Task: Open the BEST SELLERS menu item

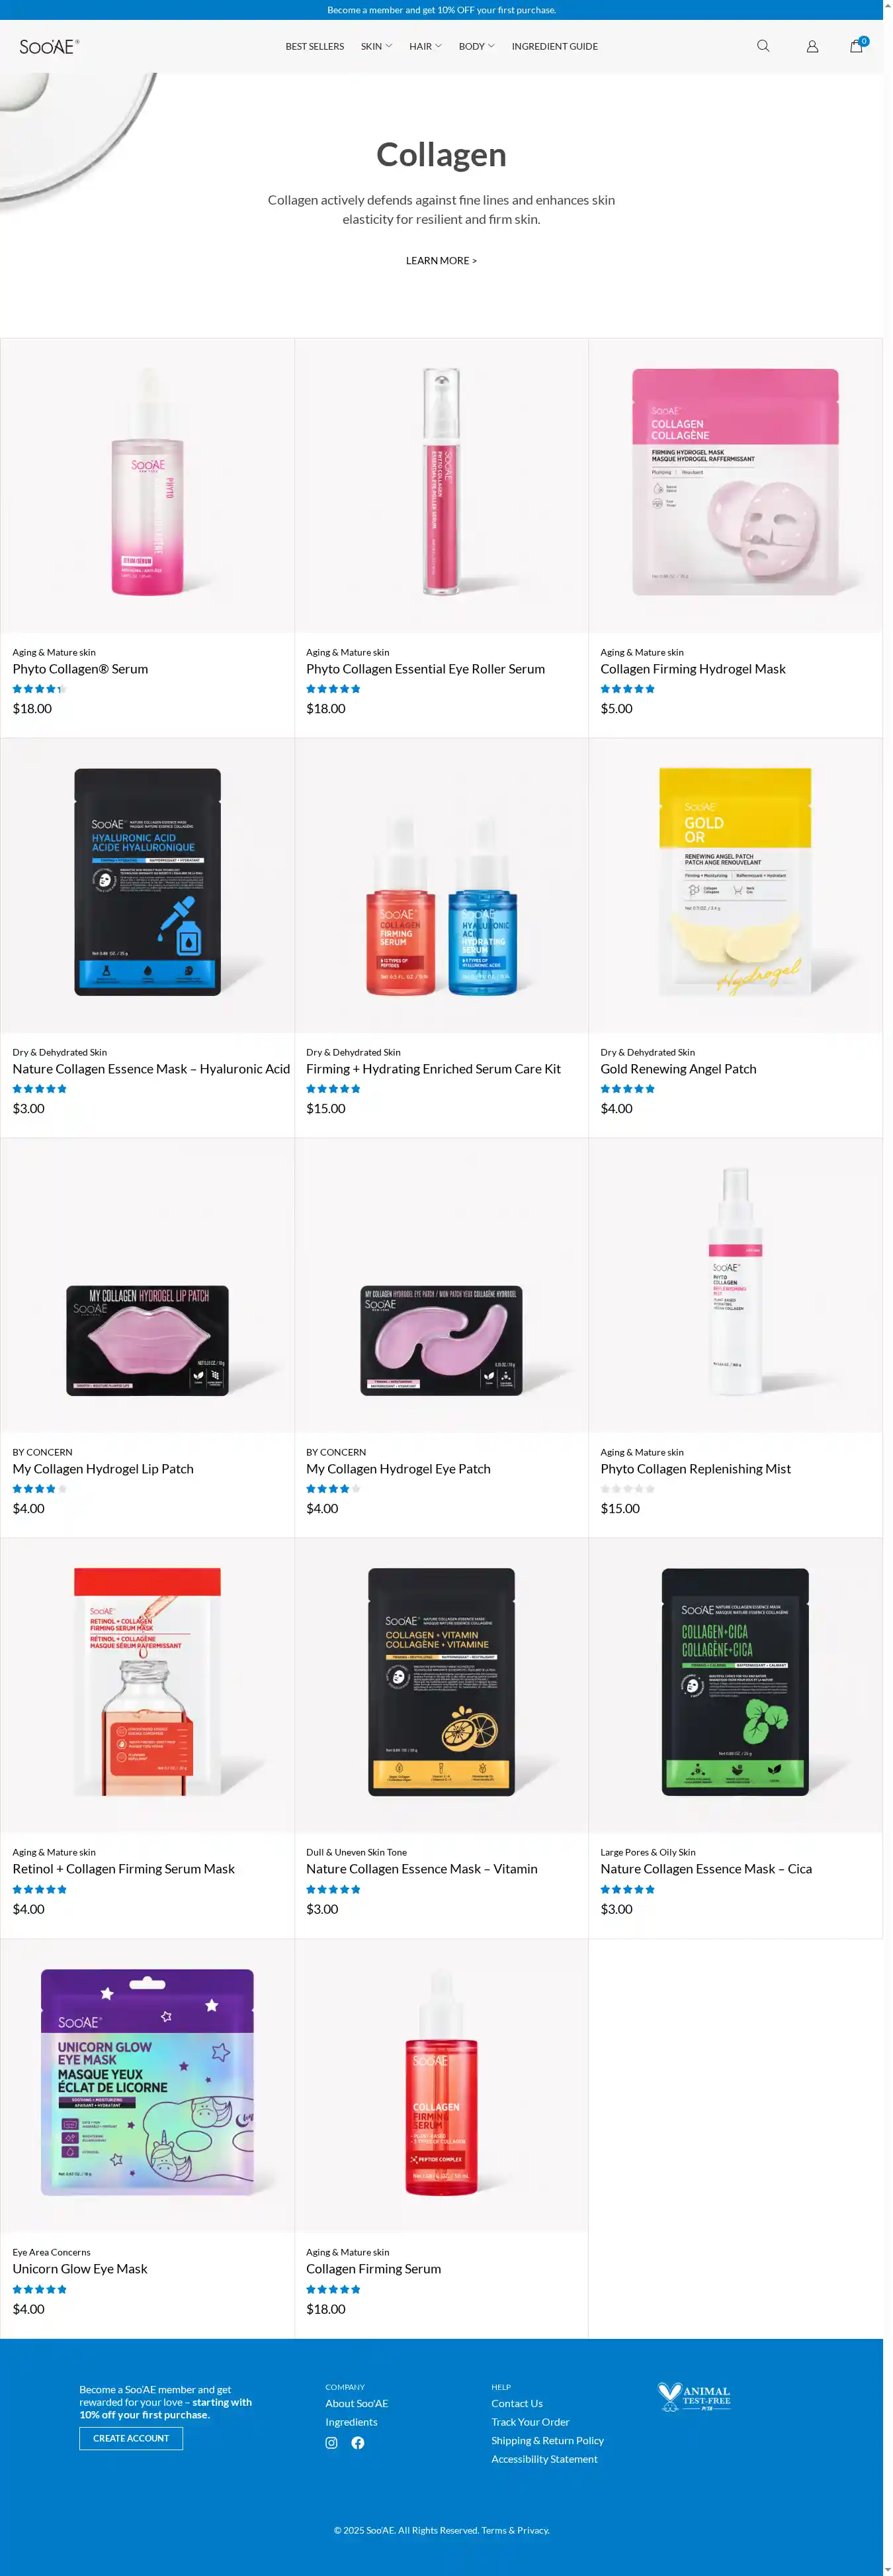Action: pyautogui.click(x=315, y=46)
